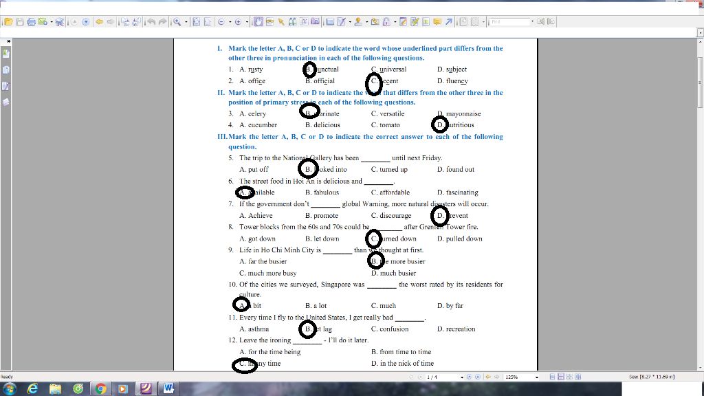Open dropdown arrow next to Email icon
Screen dimensions: 704x396
(x=52, y=21)
